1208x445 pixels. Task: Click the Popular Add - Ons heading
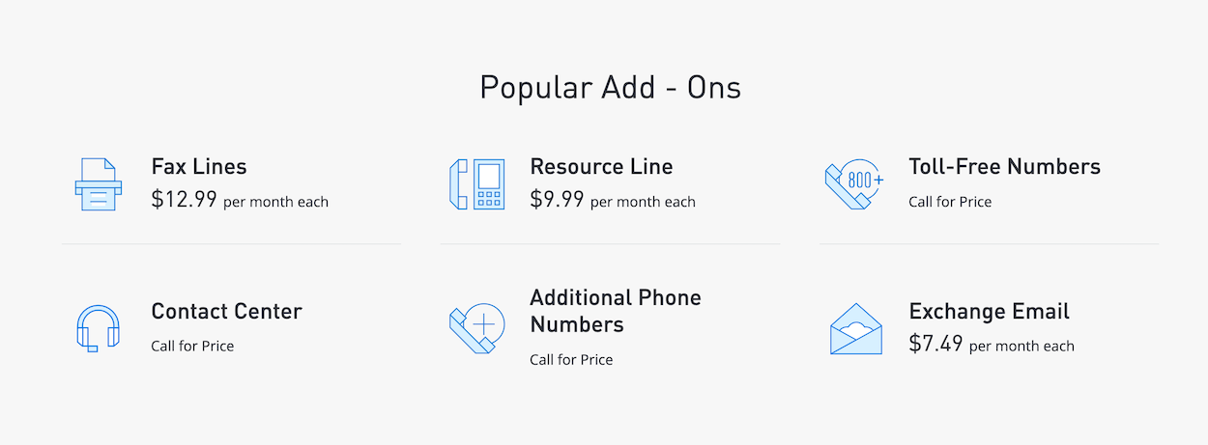(611, 88)
